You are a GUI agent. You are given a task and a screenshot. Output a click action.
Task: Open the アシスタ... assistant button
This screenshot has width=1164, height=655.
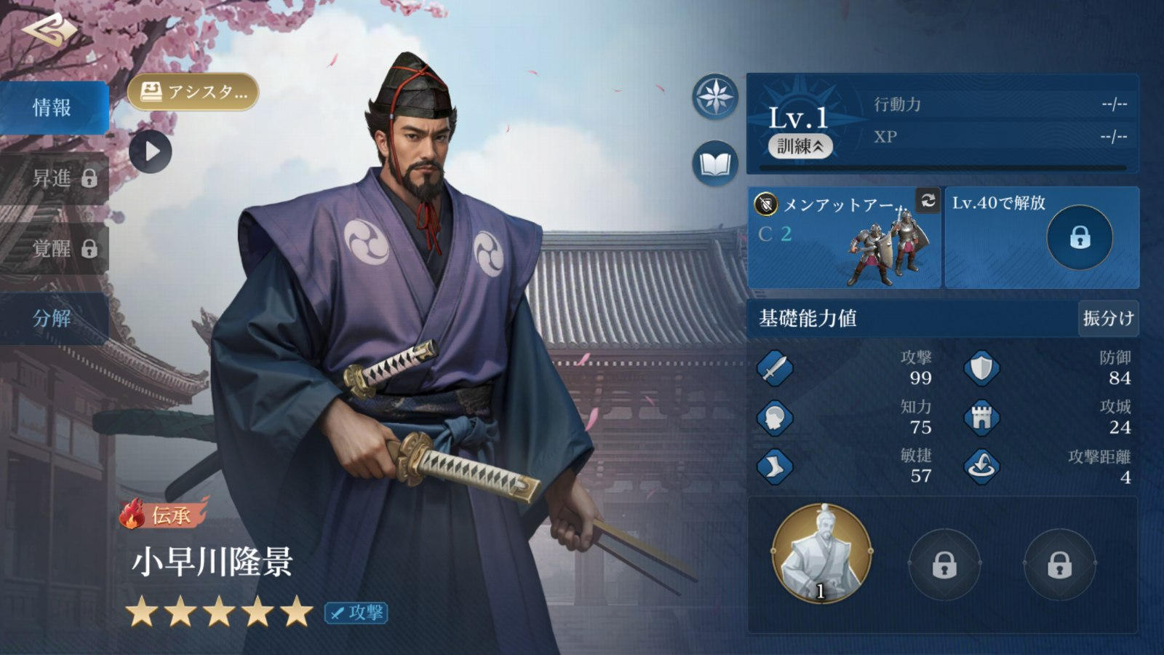click(193, 92)
